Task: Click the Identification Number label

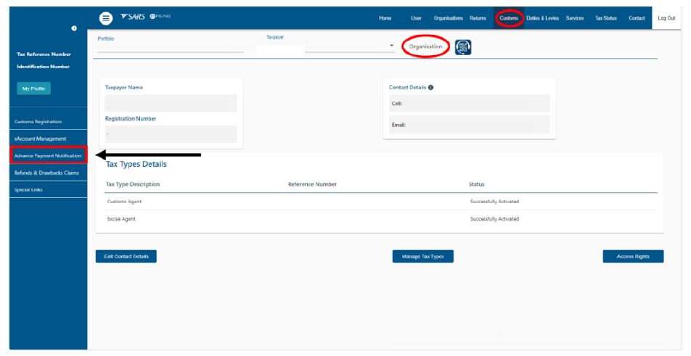Action: [x=44, y=67]
